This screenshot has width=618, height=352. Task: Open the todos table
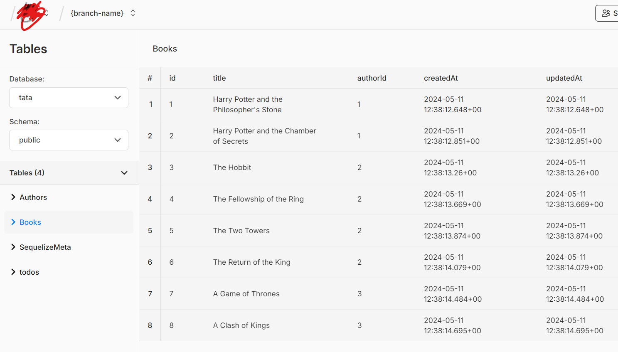point(29,272)
